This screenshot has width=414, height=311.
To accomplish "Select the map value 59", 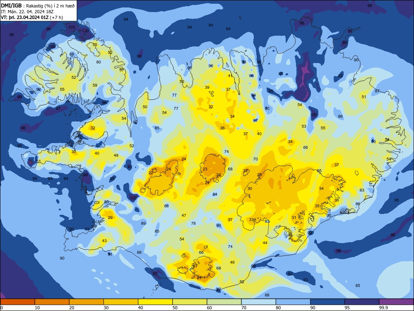I will [95, 85].
